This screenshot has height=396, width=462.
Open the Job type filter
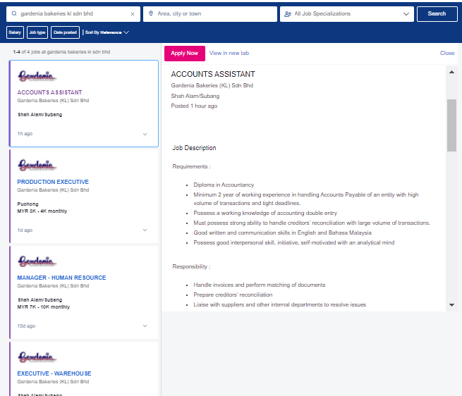[37, 32]
